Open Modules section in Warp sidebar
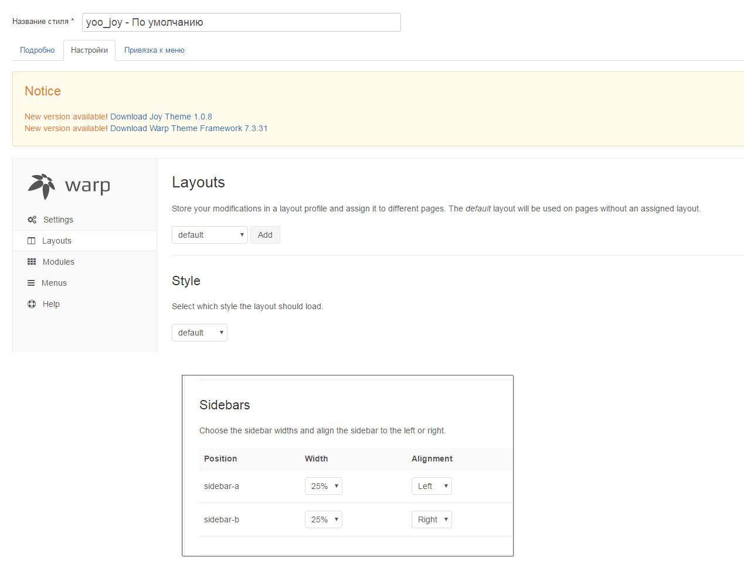744x571 pixels. [x=59, y=262]
